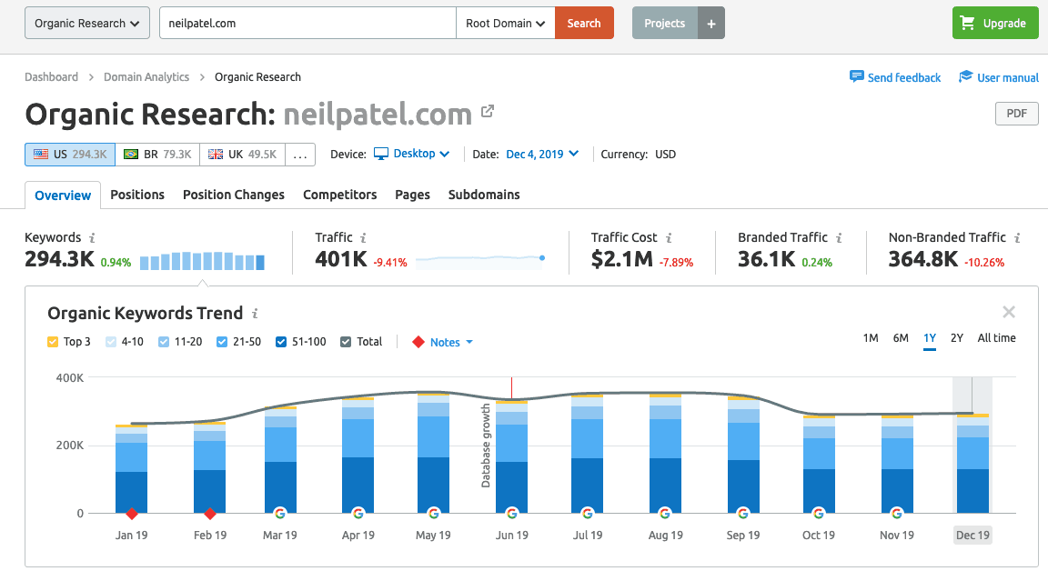Toggle the Top 3 checkbox
The image size is (1048, 571).
(53, 342)
